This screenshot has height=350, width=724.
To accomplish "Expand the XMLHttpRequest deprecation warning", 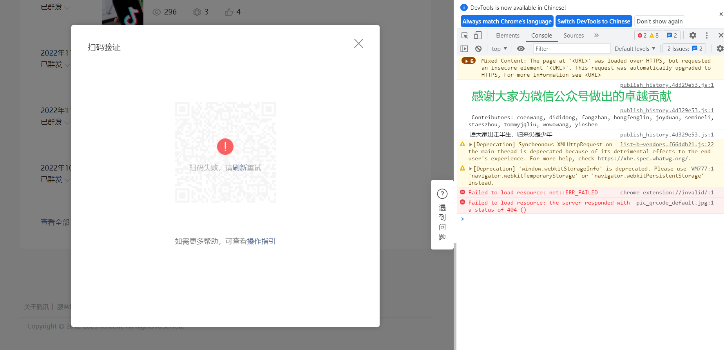I will (x=471, y=145).
